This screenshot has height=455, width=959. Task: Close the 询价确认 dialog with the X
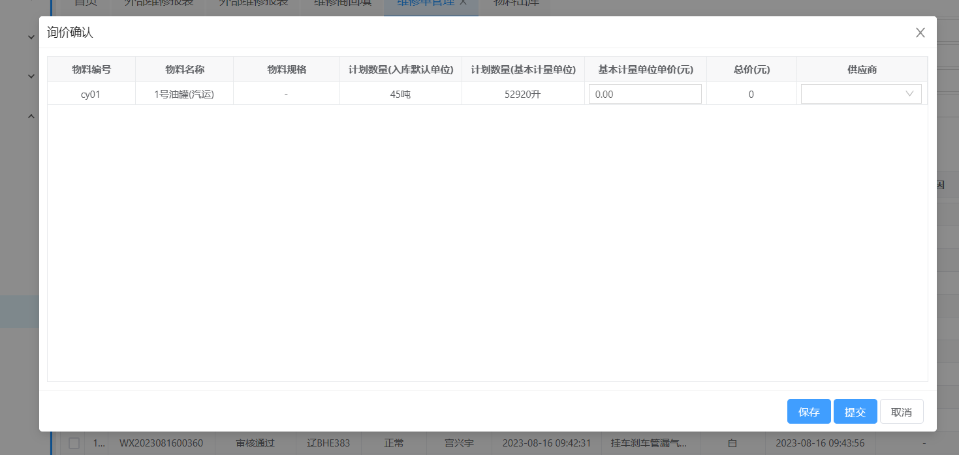[x=920, y=33]
